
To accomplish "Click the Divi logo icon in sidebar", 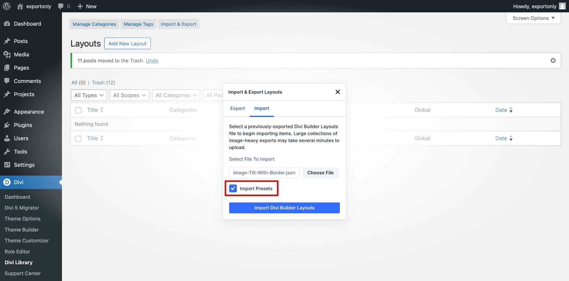I will coord(7,182).
